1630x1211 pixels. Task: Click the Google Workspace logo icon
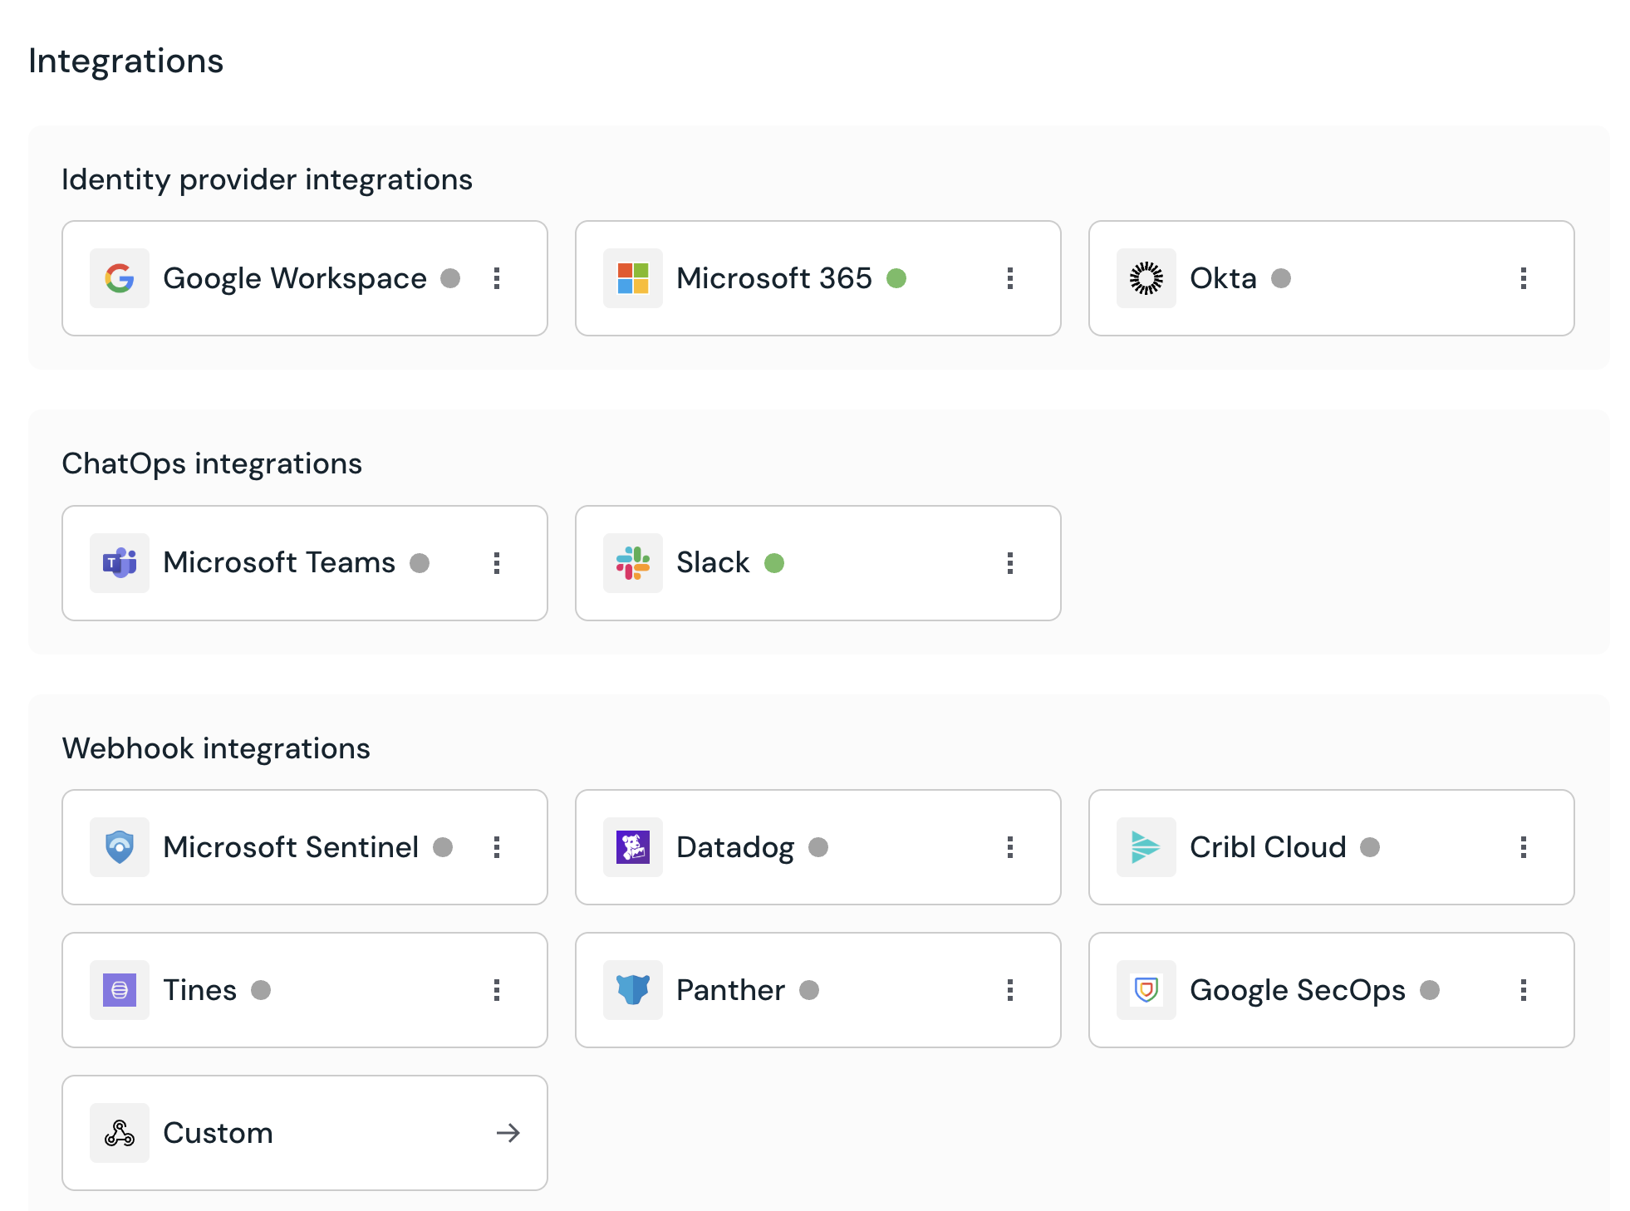120,278
